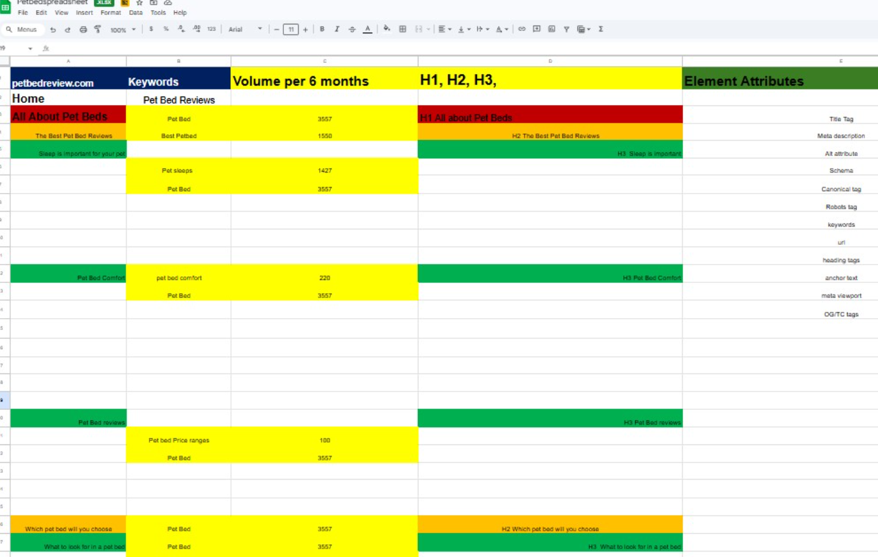878x557 pixels.
Task: Decrease decimal places
Action: point(181,29)
